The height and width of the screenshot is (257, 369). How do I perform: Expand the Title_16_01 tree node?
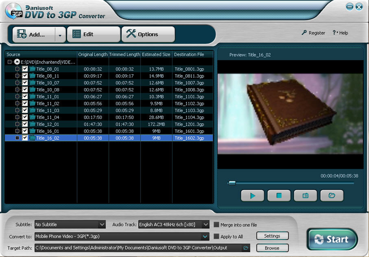click(x=17, y=131)
